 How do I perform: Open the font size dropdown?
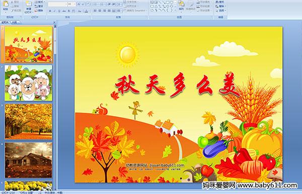74,4
